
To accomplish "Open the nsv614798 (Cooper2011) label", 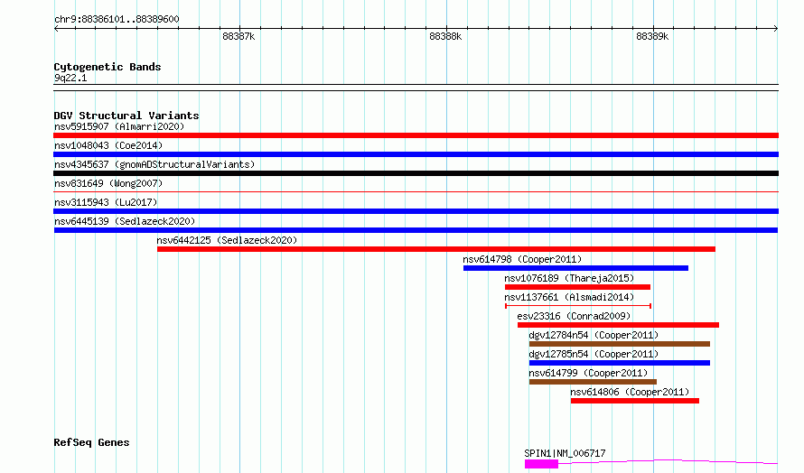I will pos(522,259).
